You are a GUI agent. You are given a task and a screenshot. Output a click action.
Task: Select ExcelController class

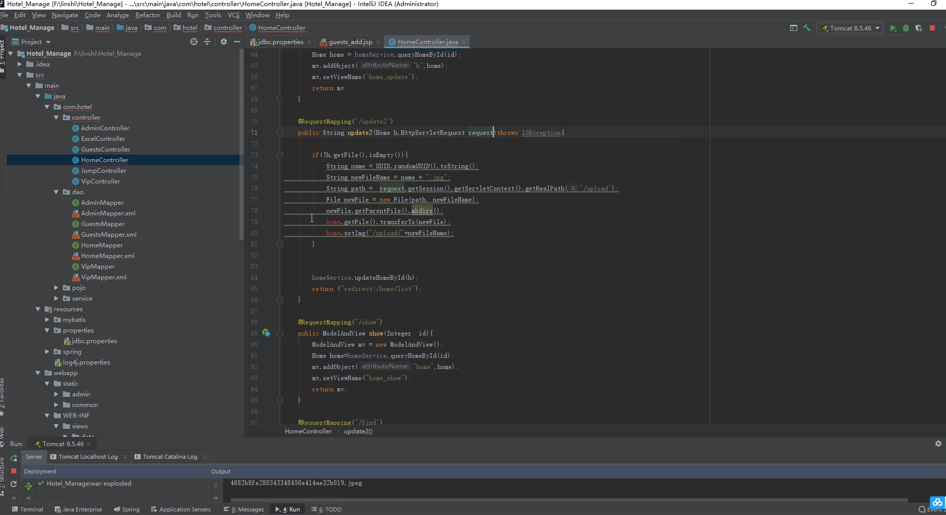[103, 139]
